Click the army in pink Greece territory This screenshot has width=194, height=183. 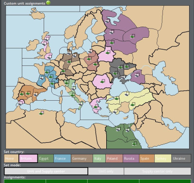(x=96, y=107)
